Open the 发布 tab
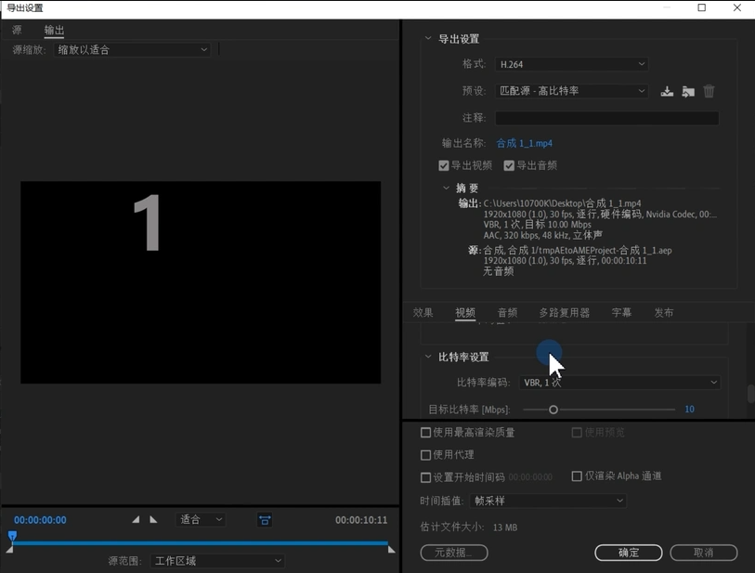755x573 pixels. tap(663, 312)
